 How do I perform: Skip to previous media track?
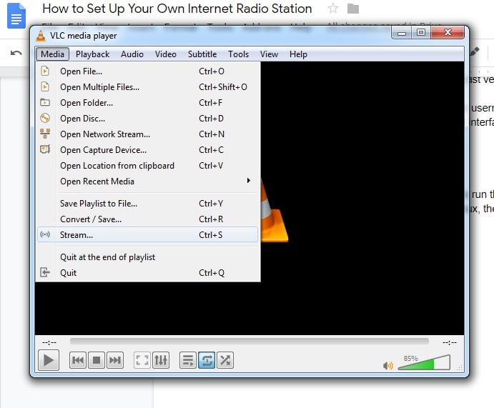[x=78, y=360]
